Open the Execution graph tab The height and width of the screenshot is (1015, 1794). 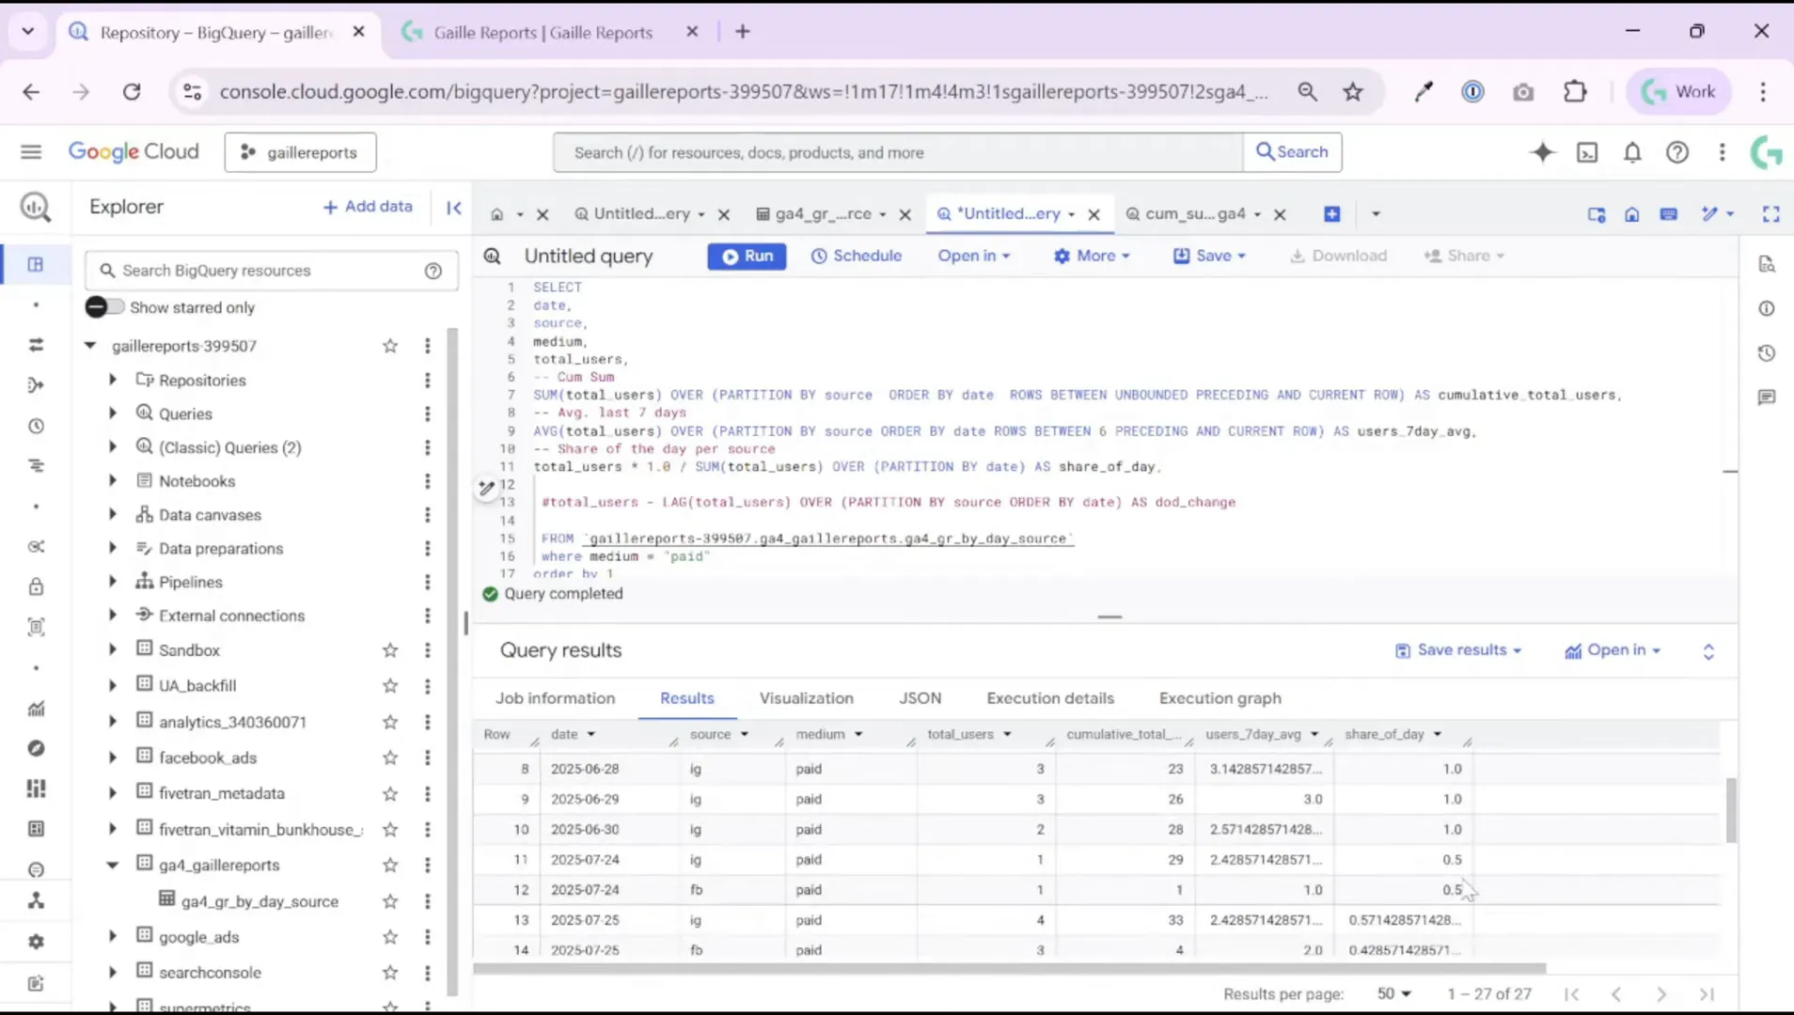click(1220, 697)
